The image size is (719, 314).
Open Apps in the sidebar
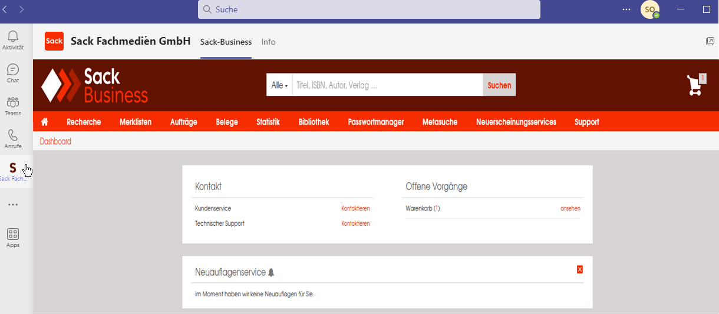[13, 234]
